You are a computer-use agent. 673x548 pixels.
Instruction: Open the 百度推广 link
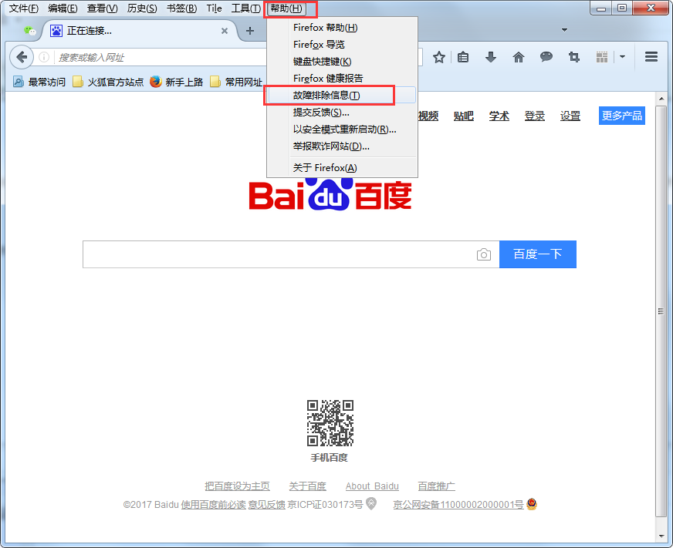pos(436,486)
